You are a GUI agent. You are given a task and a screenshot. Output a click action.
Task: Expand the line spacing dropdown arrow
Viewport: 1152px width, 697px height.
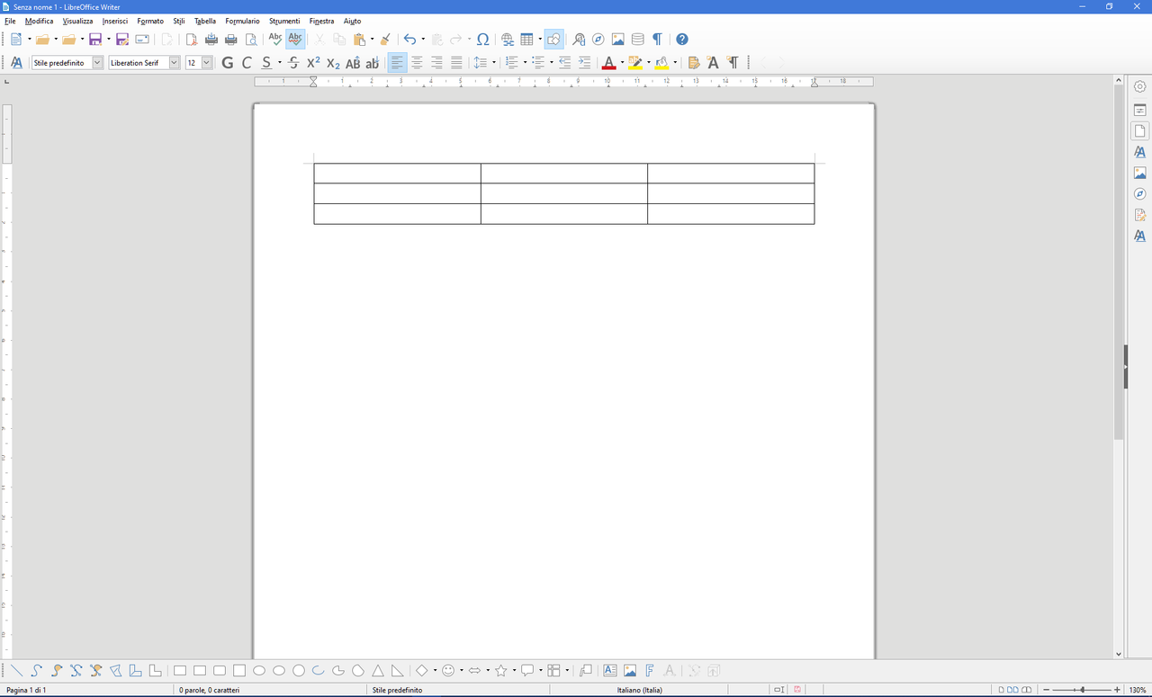[x=494, y=63]
